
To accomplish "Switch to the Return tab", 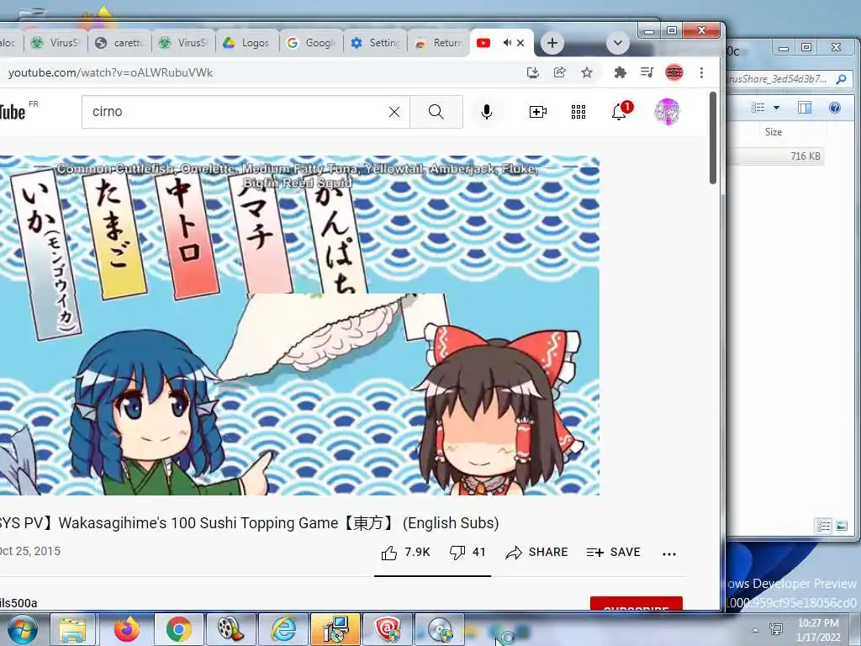I will 439,42.
